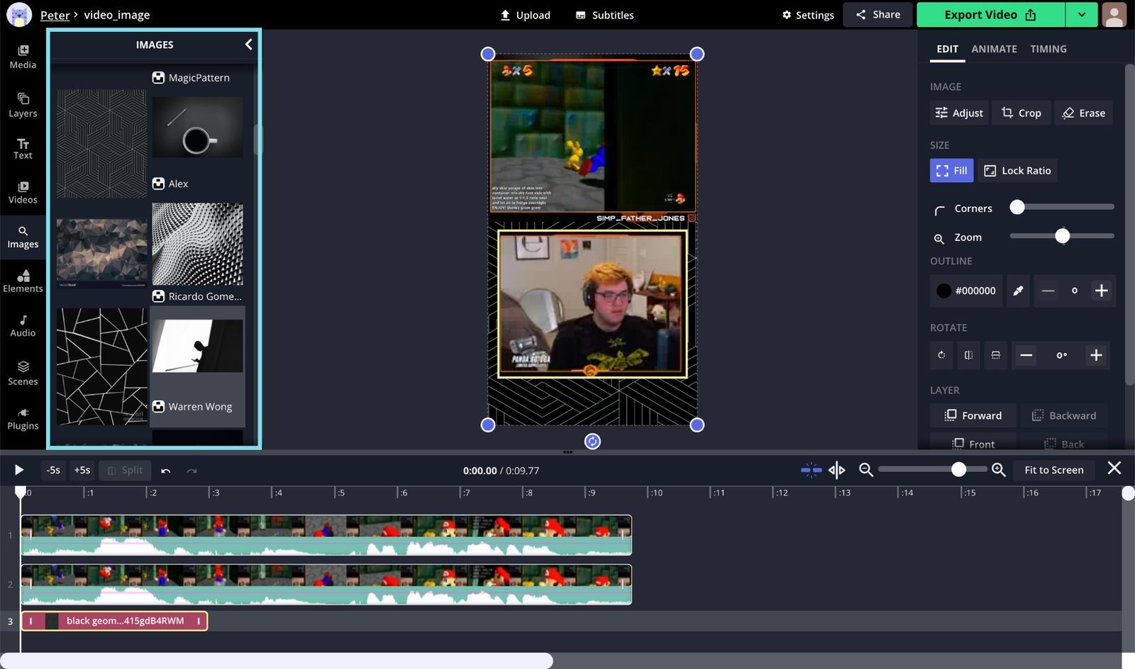Open the Elements panel
Screen dimensions: 1135x669
[x=23, y=281]
